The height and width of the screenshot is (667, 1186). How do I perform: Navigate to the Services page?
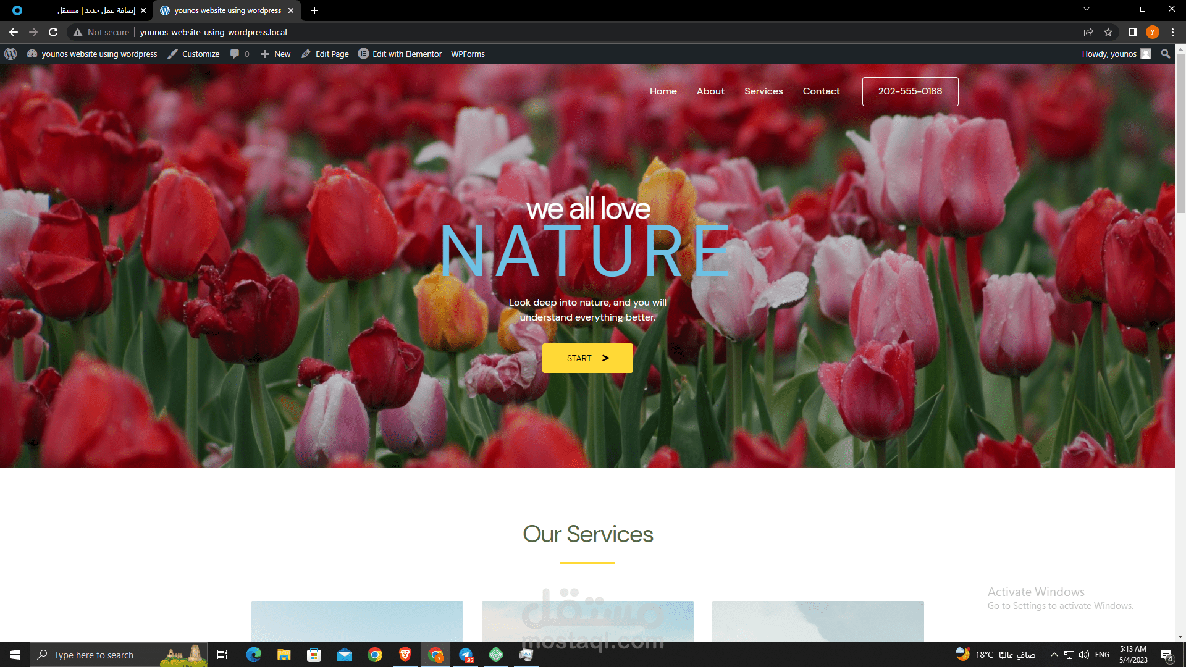pyautogui.click(x=763, y=91)
